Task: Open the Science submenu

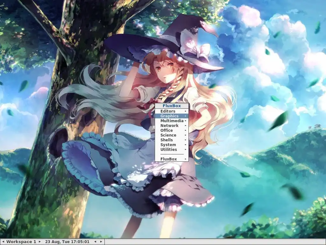Action: click(172, 135)
